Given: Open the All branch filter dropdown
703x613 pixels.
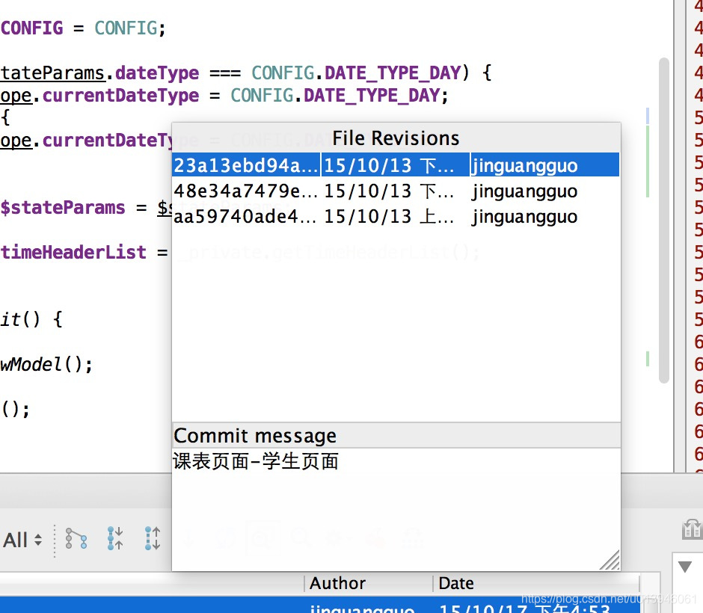Looking at the screenshot, I should coord(22,540).
